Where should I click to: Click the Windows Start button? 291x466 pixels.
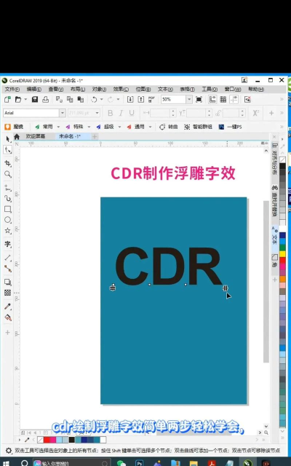point(6,463)
